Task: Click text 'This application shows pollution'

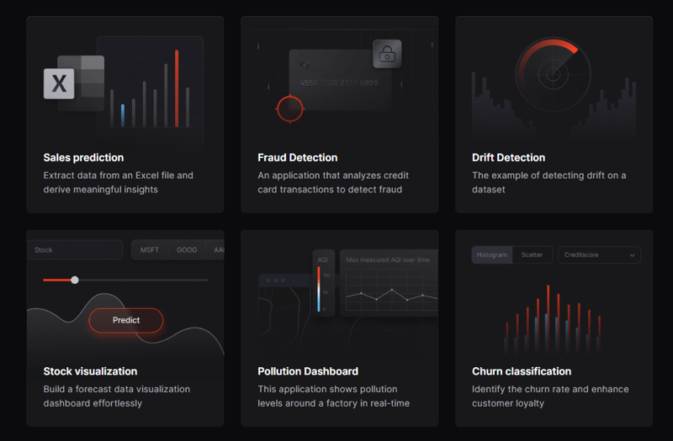Action: click(x=327, y=389)
